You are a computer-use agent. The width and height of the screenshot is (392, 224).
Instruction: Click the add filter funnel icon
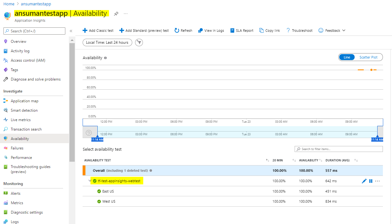(x=139, y=42)
